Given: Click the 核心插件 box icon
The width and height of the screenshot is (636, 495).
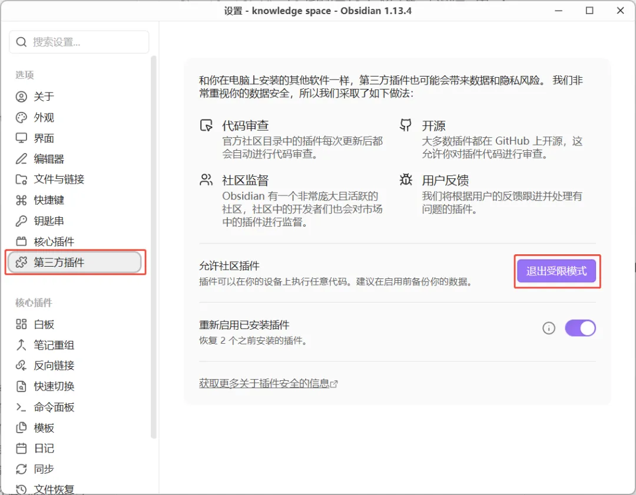Looking at the screenshot, I should 21,242.
